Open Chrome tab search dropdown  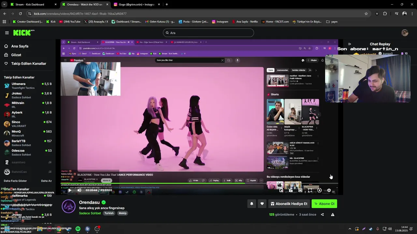pyautogui.click(x=4, y=5)
